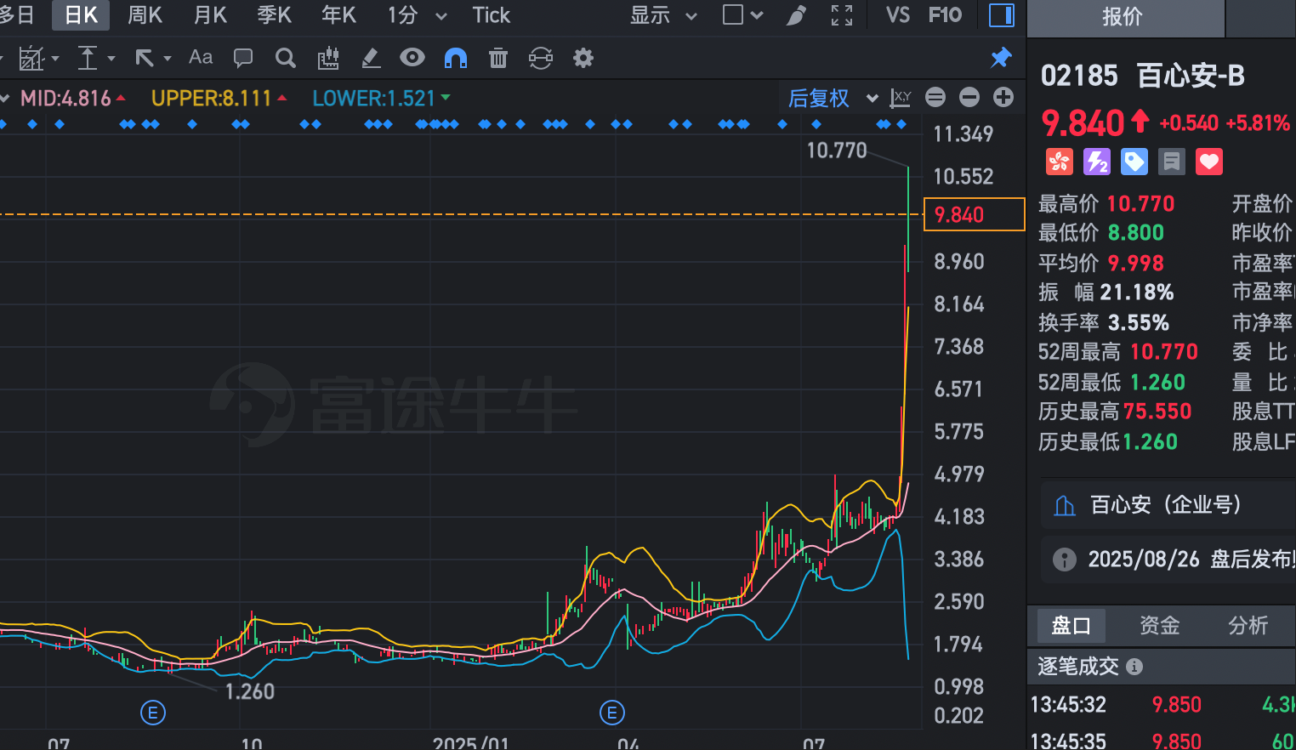This screenshot has height=750, width=1296.
Task: Select the 盘口 tab
Action: click(1071, 626)
